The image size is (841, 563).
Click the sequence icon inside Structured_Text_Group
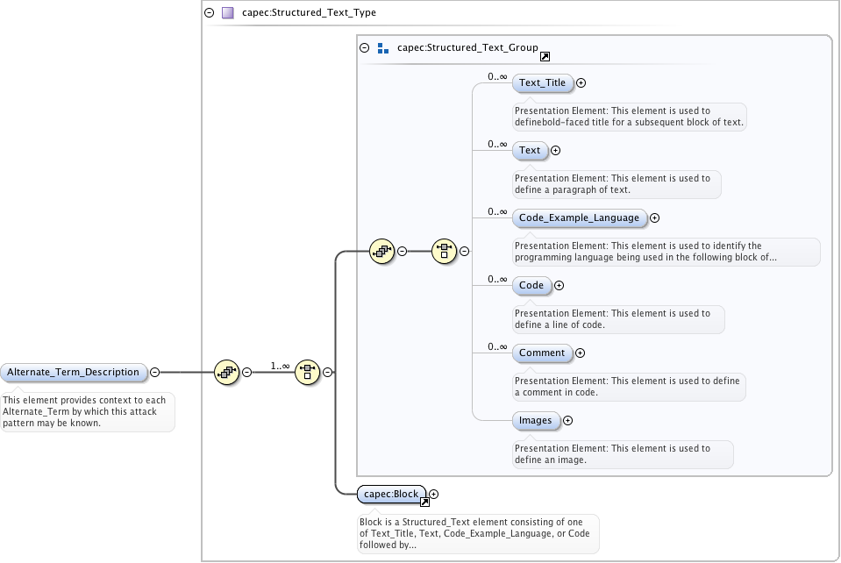click(x=381, y=251)
